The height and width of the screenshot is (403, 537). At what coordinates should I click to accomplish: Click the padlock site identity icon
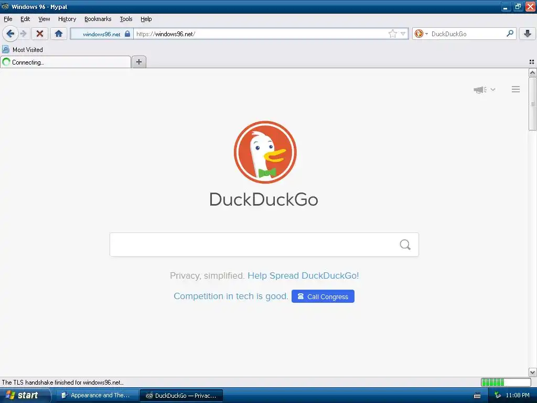tap(127, 34)
